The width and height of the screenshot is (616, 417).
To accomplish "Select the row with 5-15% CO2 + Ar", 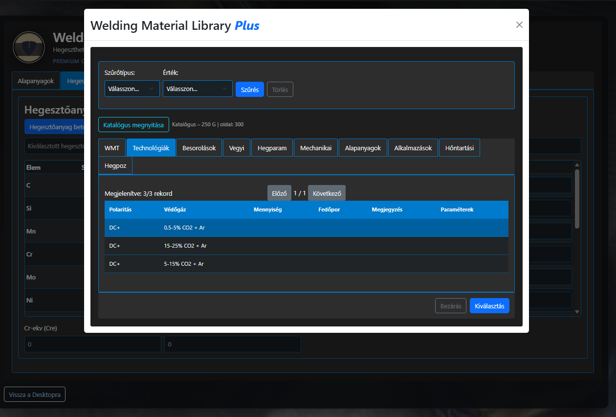I will point(307,264).
